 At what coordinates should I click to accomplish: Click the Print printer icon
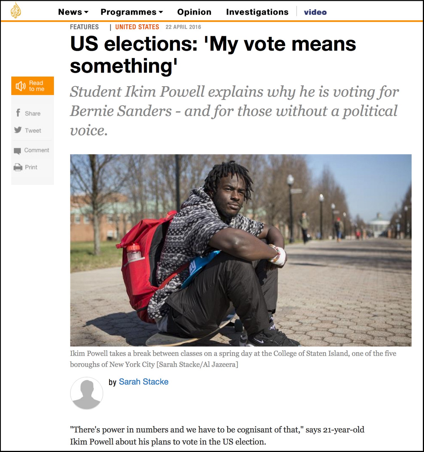point(18,167)
